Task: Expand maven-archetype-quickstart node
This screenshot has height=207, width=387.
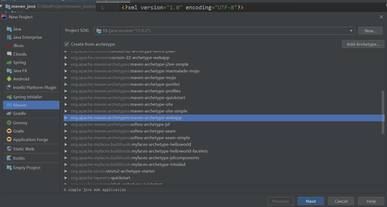Action: tap(66, 98)
